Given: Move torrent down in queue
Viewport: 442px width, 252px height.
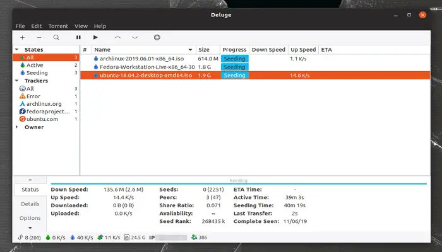Looking at the screenshot, I should click(134, 37).
